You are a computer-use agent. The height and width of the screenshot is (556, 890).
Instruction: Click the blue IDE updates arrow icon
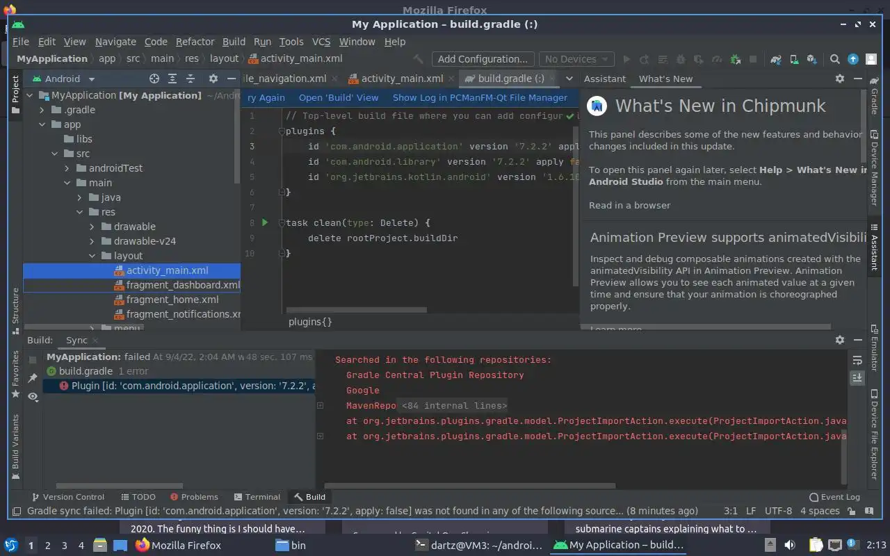(853, 59)
